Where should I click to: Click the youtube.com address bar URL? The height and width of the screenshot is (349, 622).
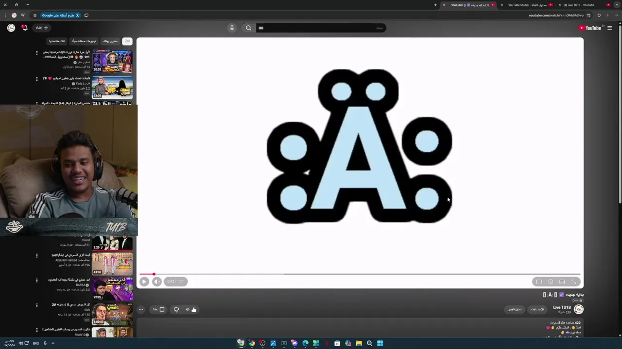[x=556, y=15]
